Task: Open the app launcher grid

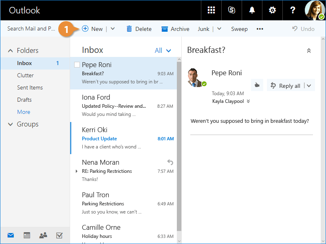Action: 211,10
